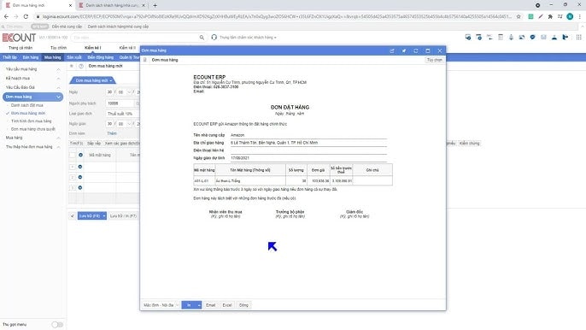The image size is (586, 330).
Task: Reload the page with the browser reload button
Action: tap(26, 16)
